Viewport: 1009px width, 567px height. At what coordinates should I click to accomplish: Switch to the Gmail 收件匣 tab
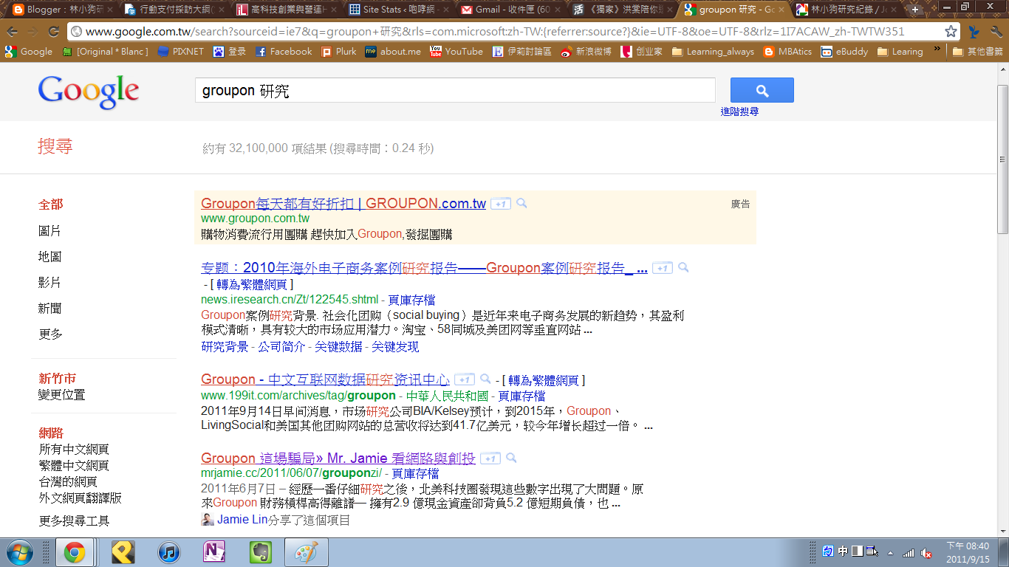coord(510,10)
